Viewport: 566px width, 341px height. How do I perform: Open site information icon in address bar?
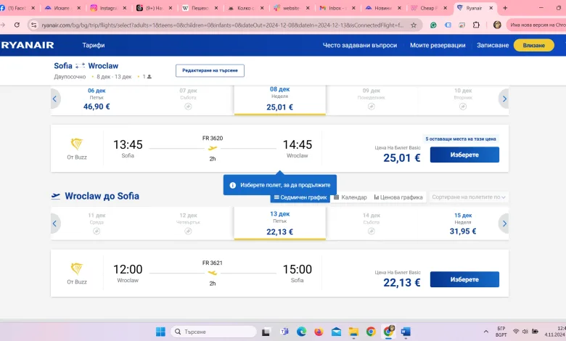[x=33, y=25]
